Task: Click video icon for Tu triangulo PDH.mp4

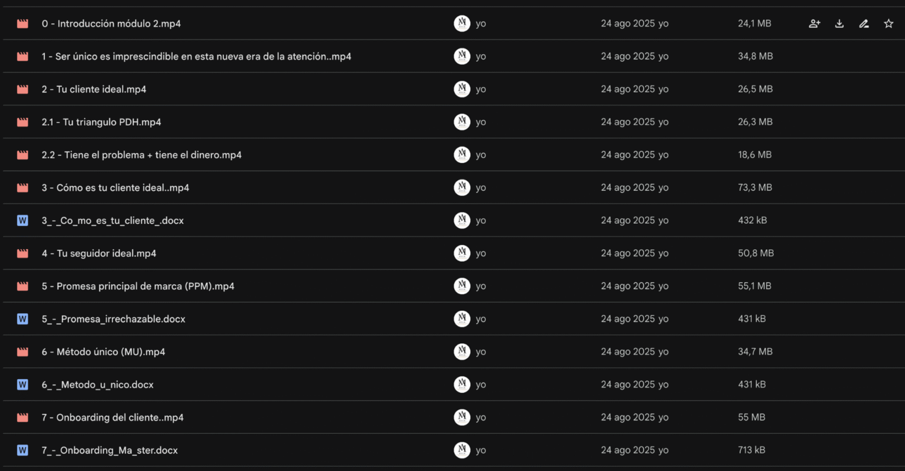Action: point(23,122)
